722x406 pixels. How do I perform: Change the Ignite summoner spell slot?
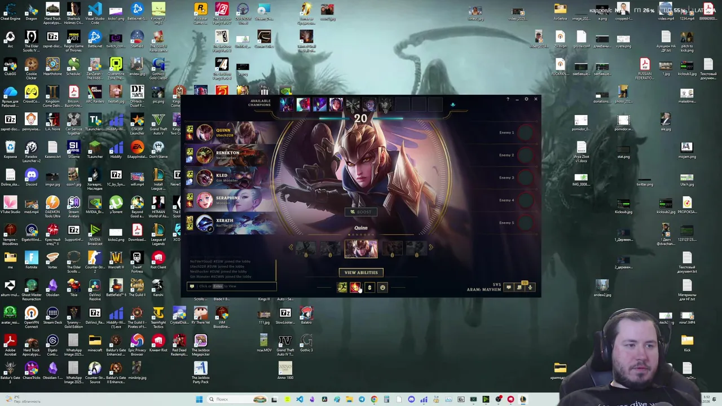pyautogui.click(x=355, y=288)
